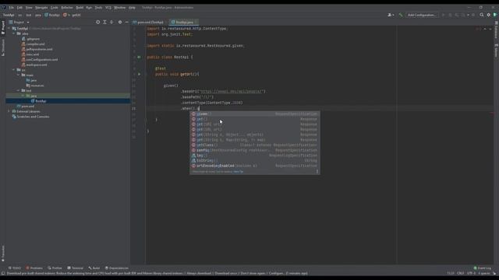Image resolution: width=499 pixels, height=280 pixels.
Task: Open the Event Log
Action: (x=482, y=268)
